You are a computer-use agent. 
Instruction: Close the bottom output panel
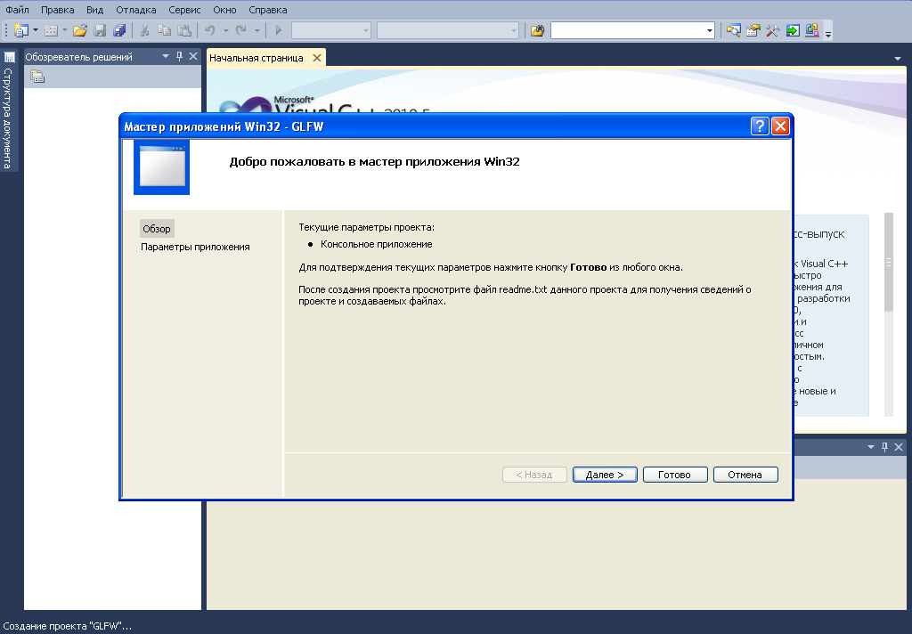(x=899, y=447)
